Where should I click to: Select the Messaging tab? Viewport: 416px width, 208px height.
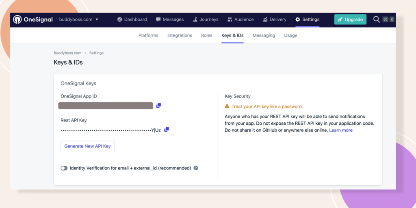(264, 35)
